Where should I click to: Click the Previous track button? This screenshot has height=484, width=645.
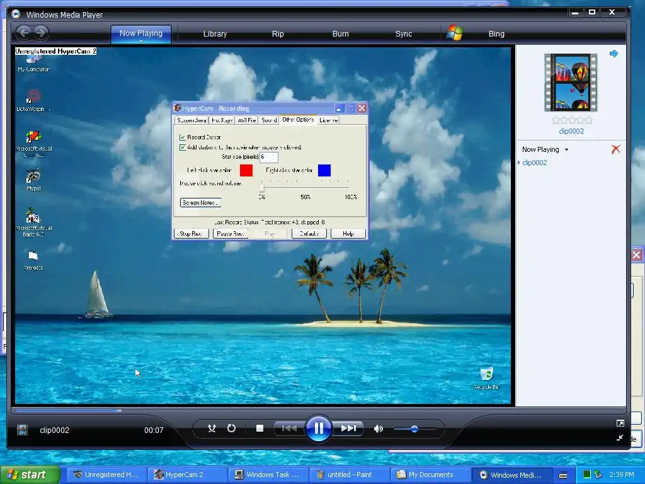[x=289, y=429]
